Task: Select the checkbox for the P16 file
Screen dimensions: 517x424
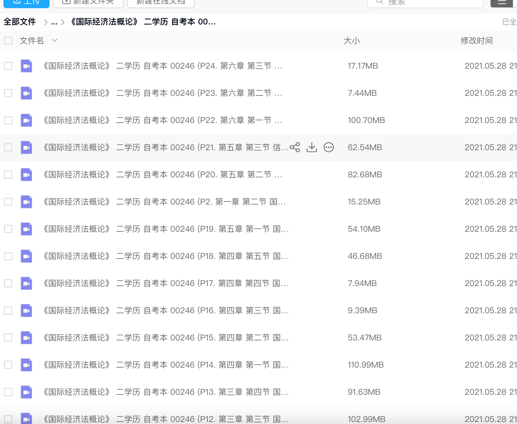Action: (8, 311)
